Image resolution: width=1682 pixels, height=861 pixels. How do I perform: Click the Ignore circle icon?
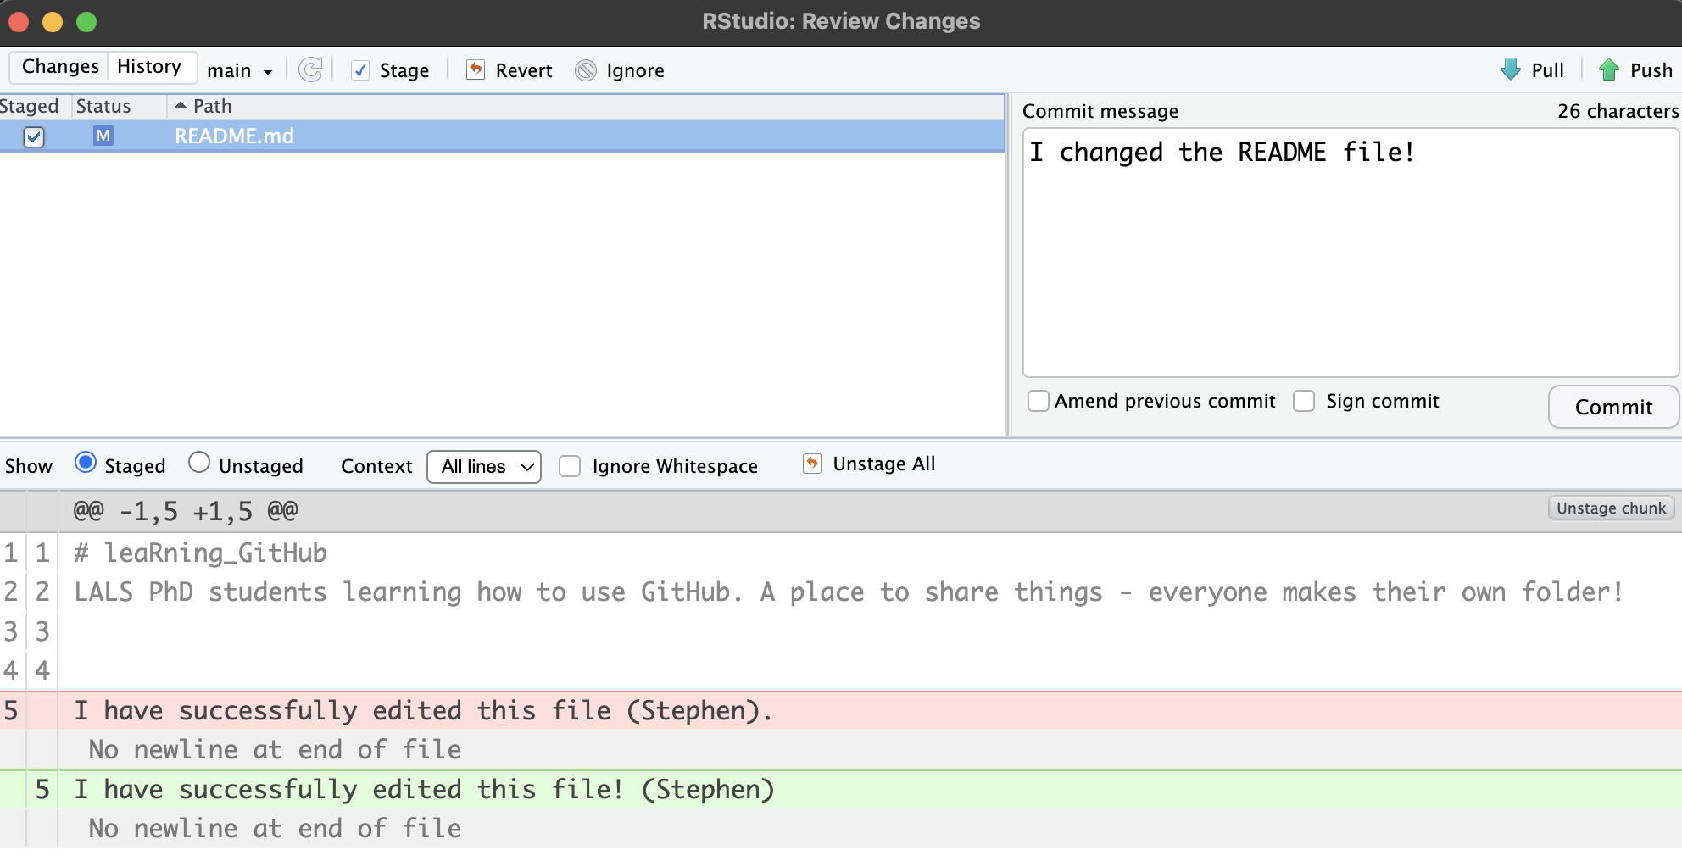pyautogui.click(x=586, y=70)
